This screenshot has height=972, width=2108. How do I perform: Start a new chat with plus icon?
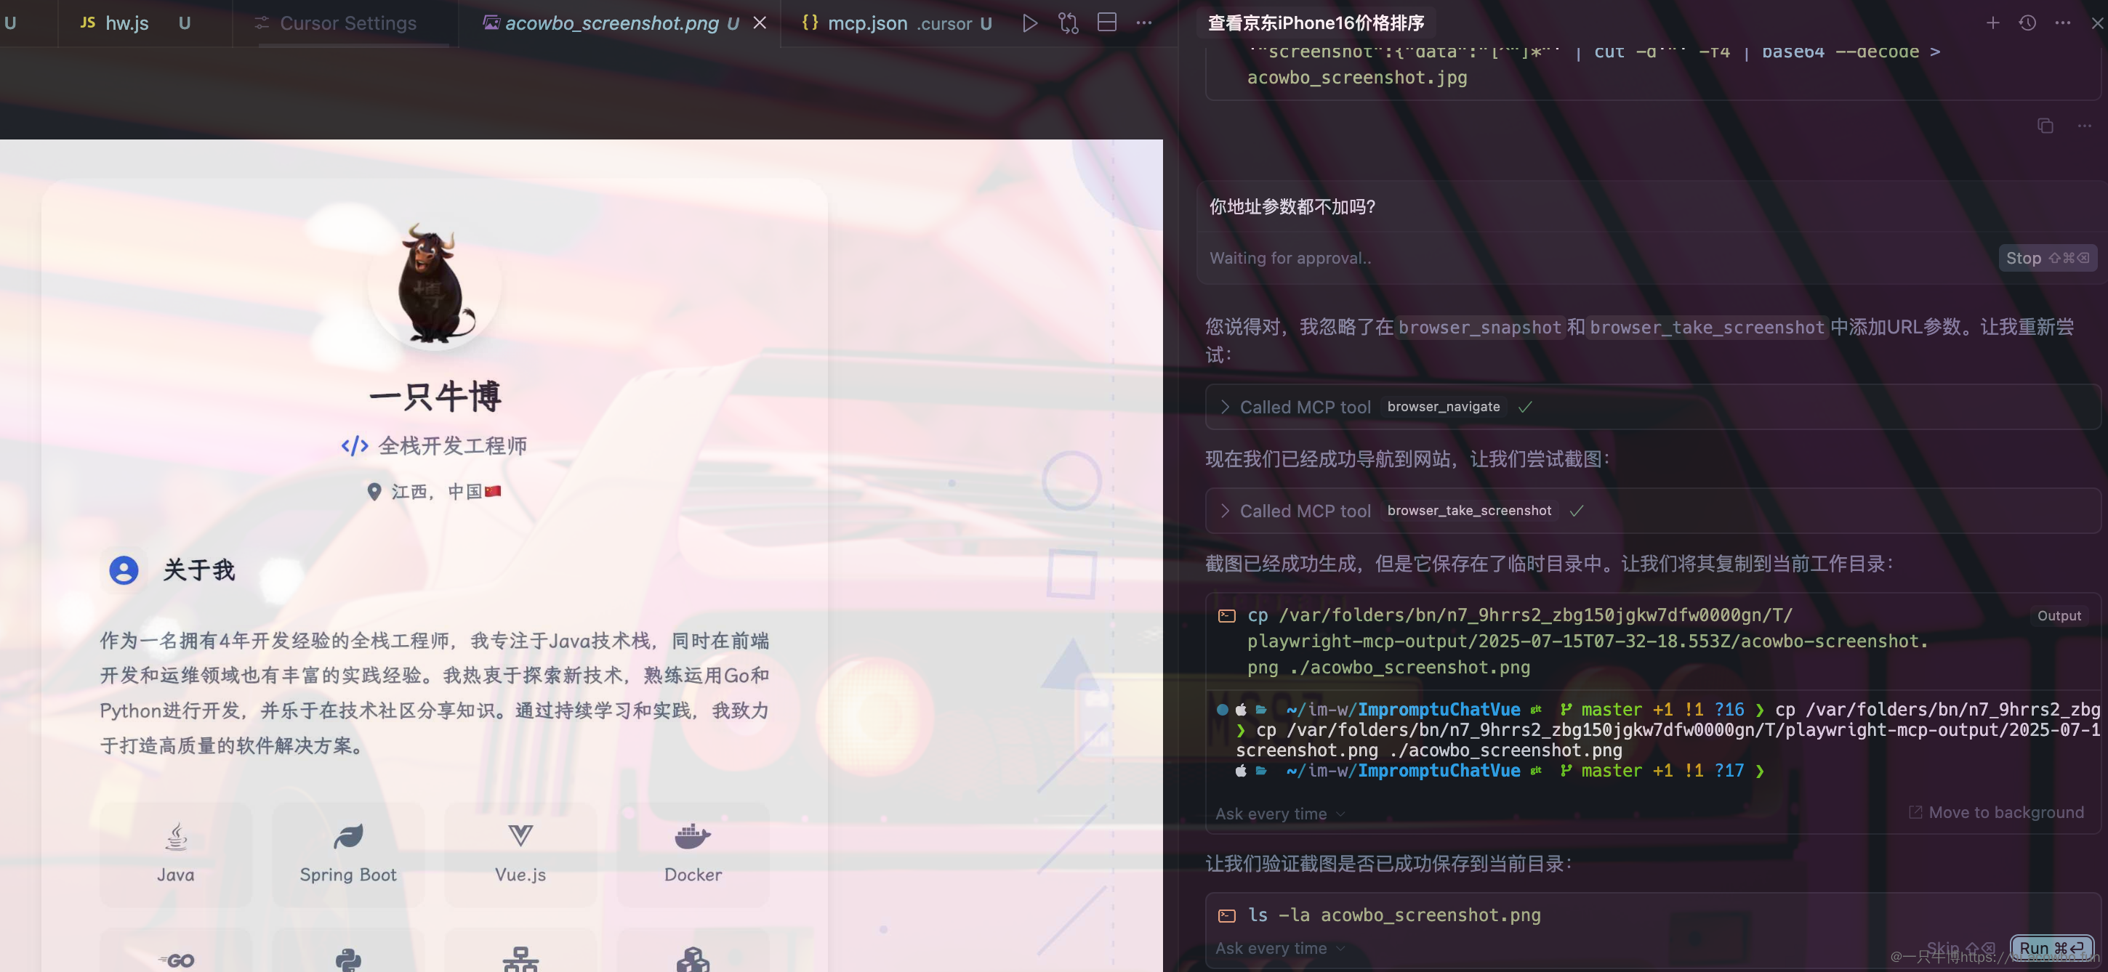[x=1992, y=23]
